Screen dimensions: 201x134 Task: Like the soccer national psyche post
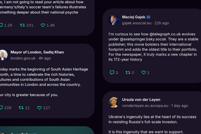(x=43, y=25)
